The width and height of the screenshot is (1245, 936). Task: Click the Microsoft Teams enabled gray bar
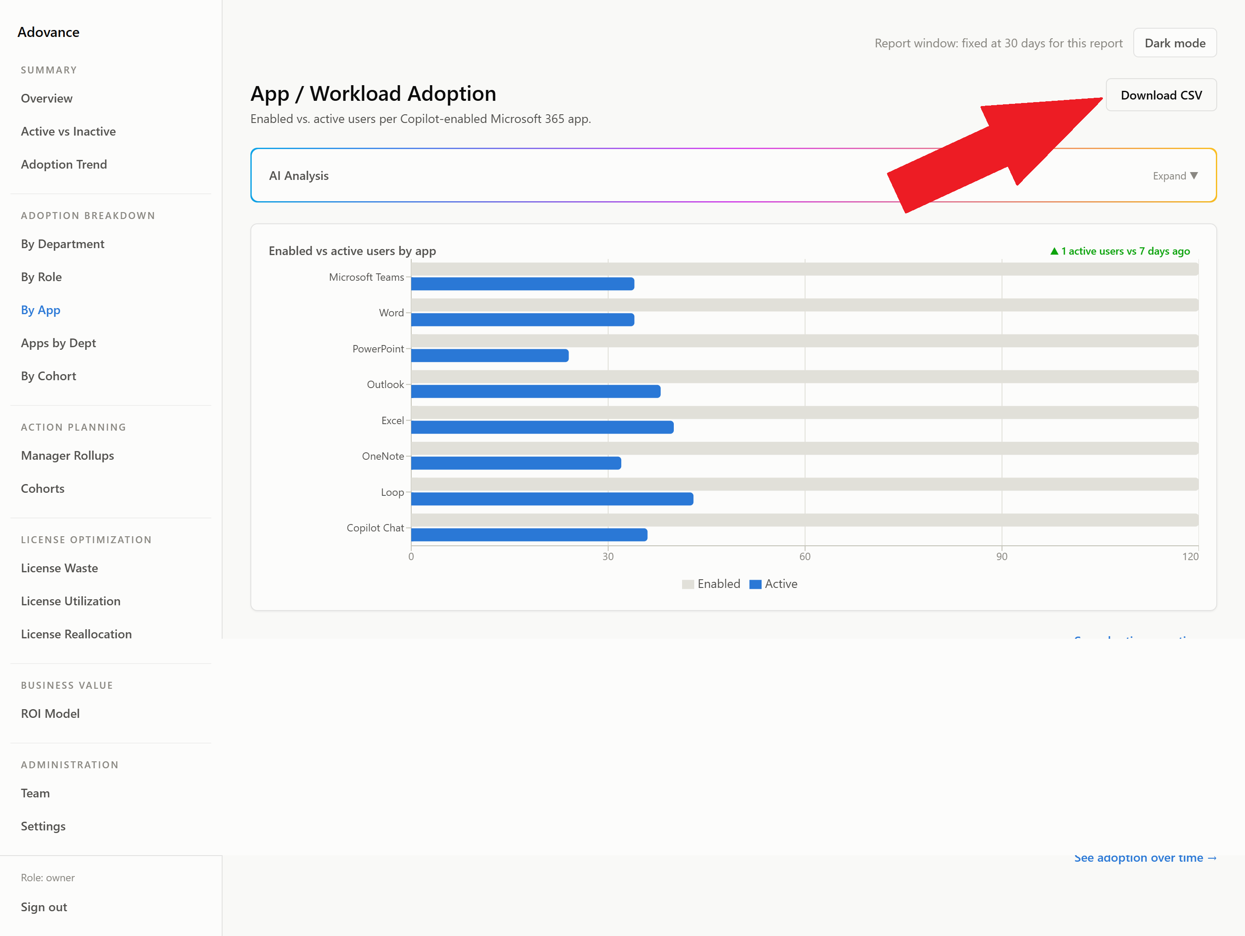coord(805,269)
